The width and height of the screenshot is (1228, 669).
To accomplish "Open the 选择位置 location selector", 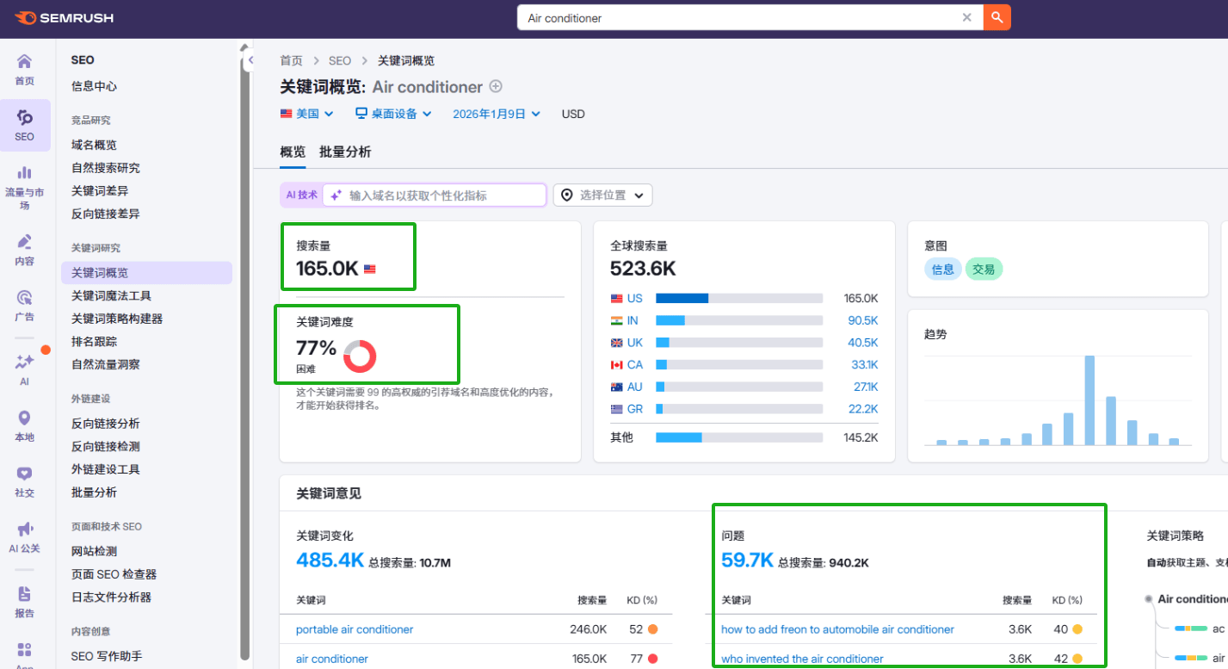I will [x=602, y=195].
